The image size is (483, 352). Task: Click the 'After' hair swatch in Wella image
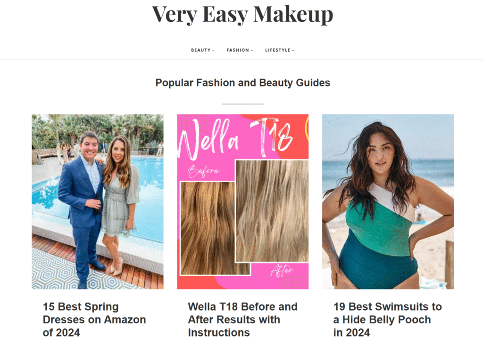pyautogui.click(x=272, y=211)
